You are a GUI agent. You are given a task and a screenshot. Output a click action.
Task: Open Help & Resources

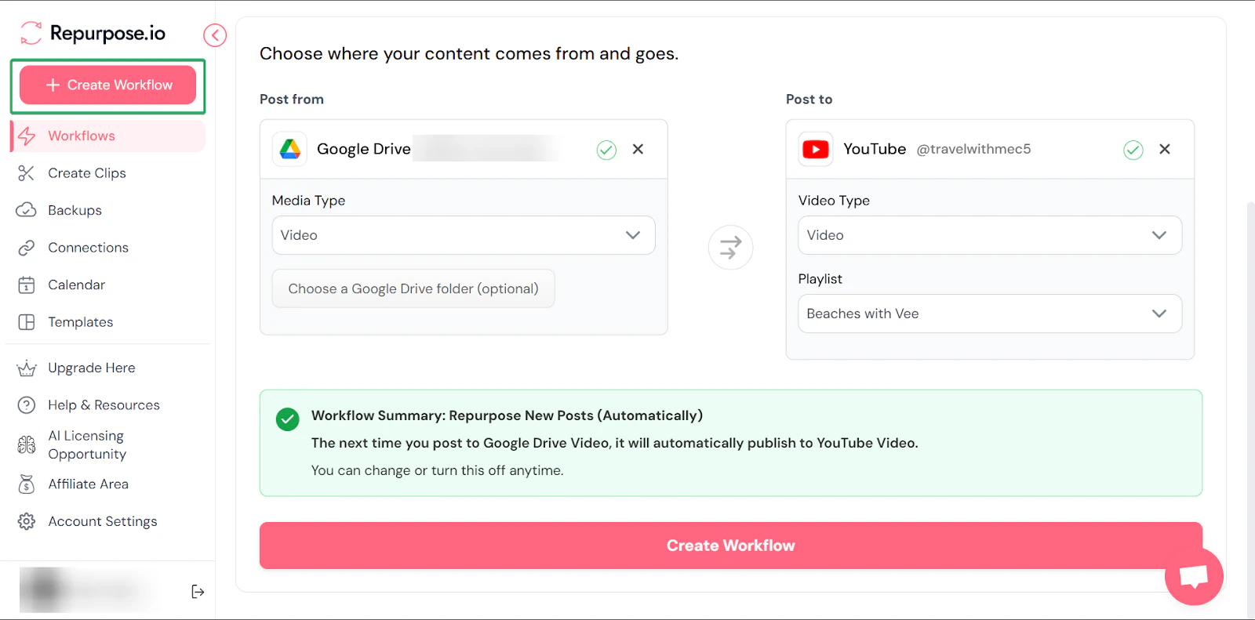coord(104,405)
